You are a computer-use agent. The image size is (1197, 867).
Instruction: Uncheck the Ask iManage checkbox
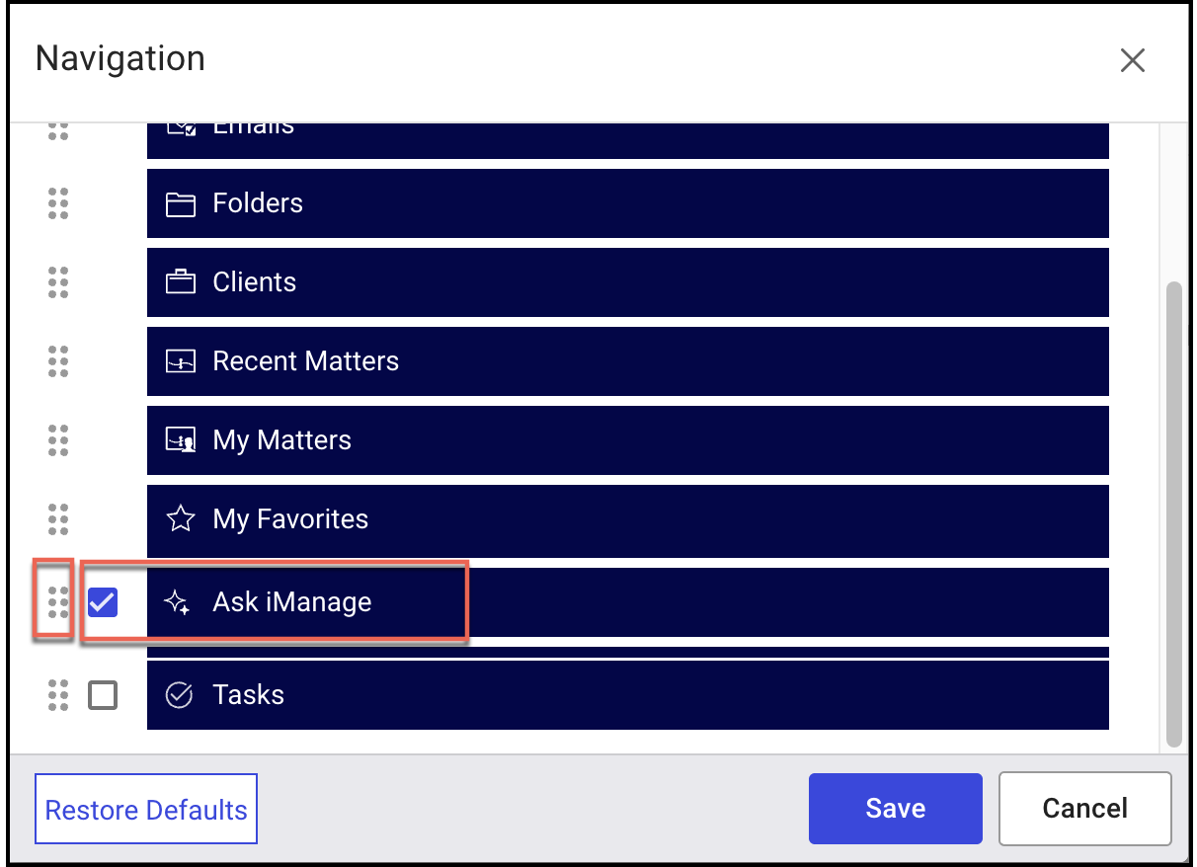(x=103, y=601)
